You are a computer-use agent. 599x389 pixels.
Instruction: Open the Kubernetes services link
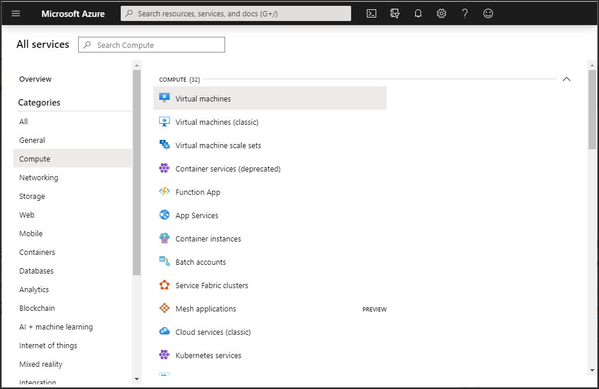click(x=208, y=355)
